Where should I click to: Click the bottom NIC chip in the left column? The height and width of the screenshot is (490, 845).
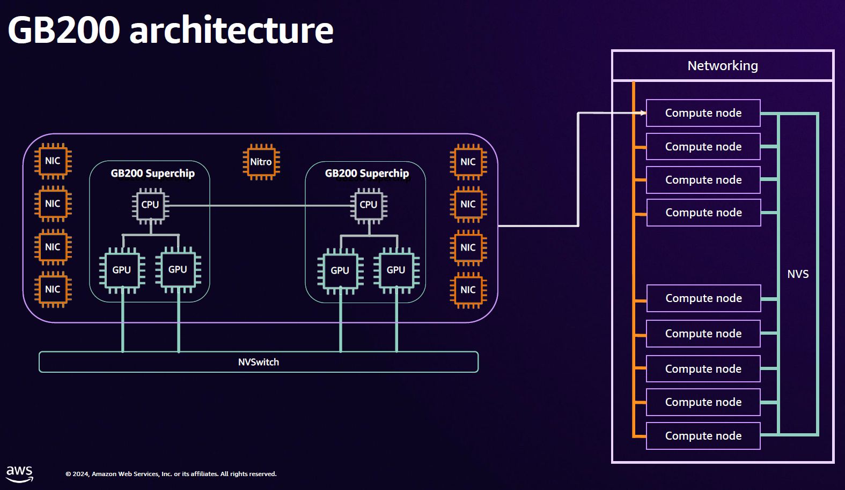click(x=53, y=289)
